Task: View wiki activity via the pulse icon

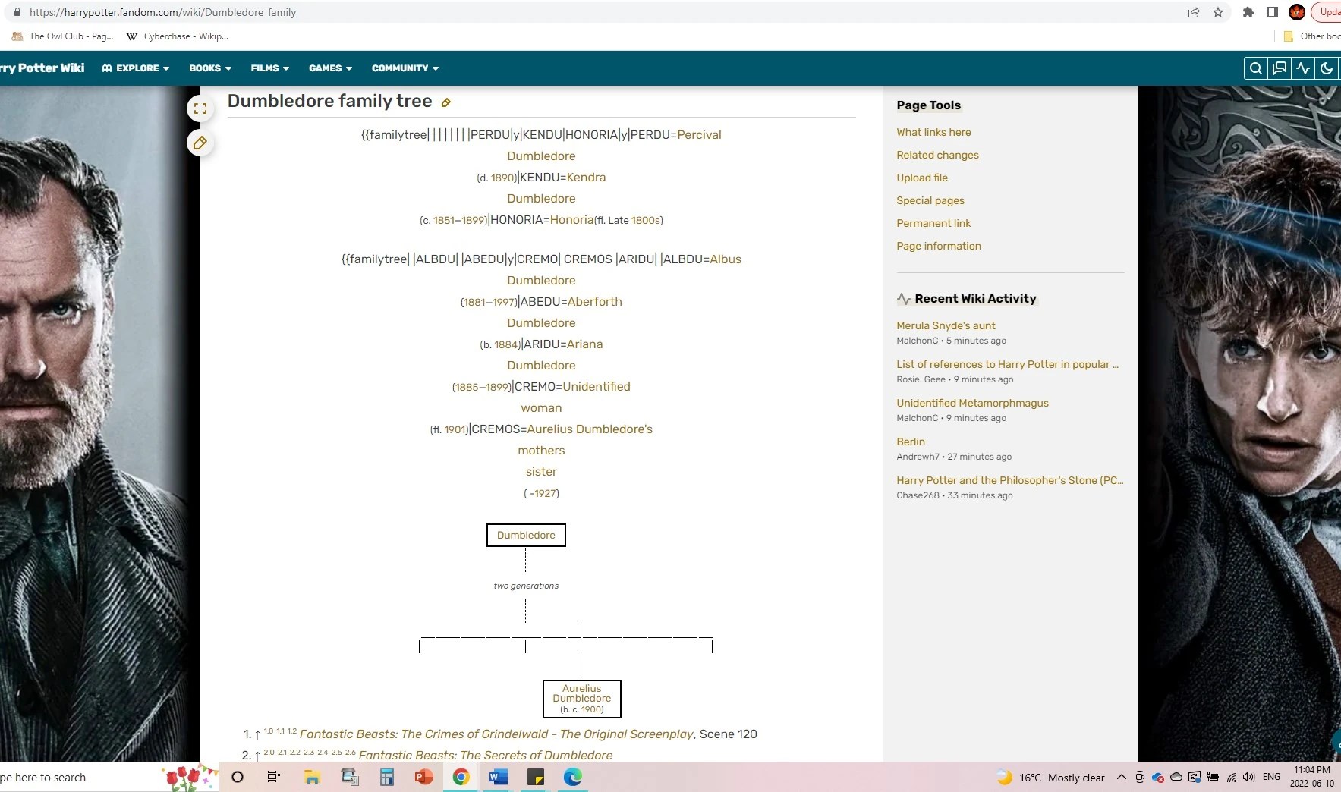Action: [x=1303, y=68]
